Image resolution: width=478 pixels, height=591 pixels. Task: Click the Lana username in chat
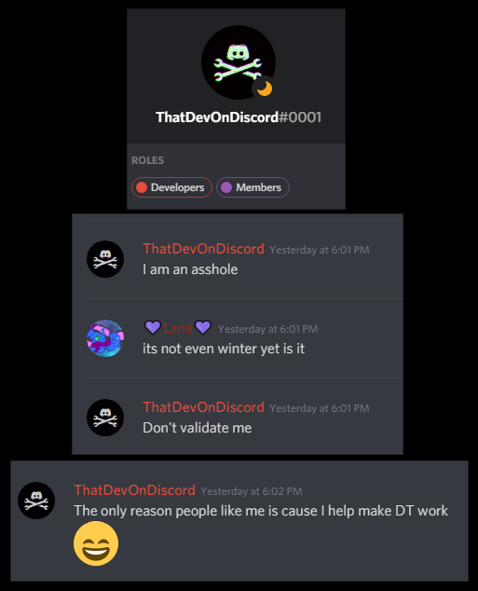pos(178,328)
